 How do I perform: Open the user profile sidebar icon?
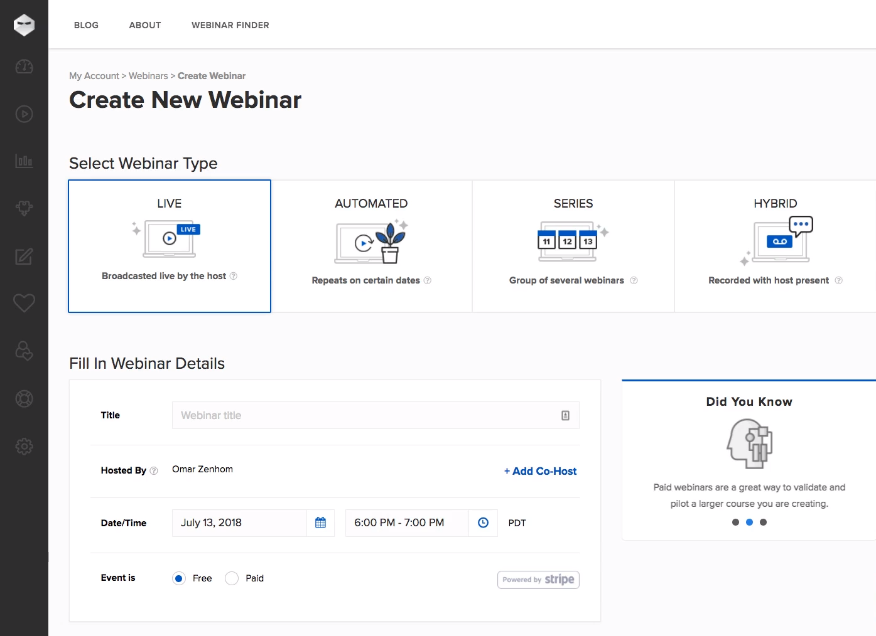click(x=24, y=351)
